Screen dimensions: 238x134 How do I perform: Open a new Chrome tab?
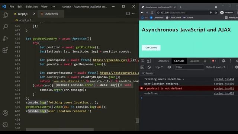(180, 7)
